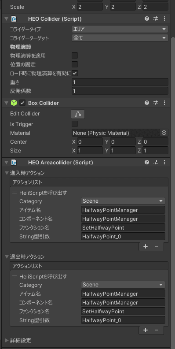Click the green Box Collider cube icon

[14, 103]
